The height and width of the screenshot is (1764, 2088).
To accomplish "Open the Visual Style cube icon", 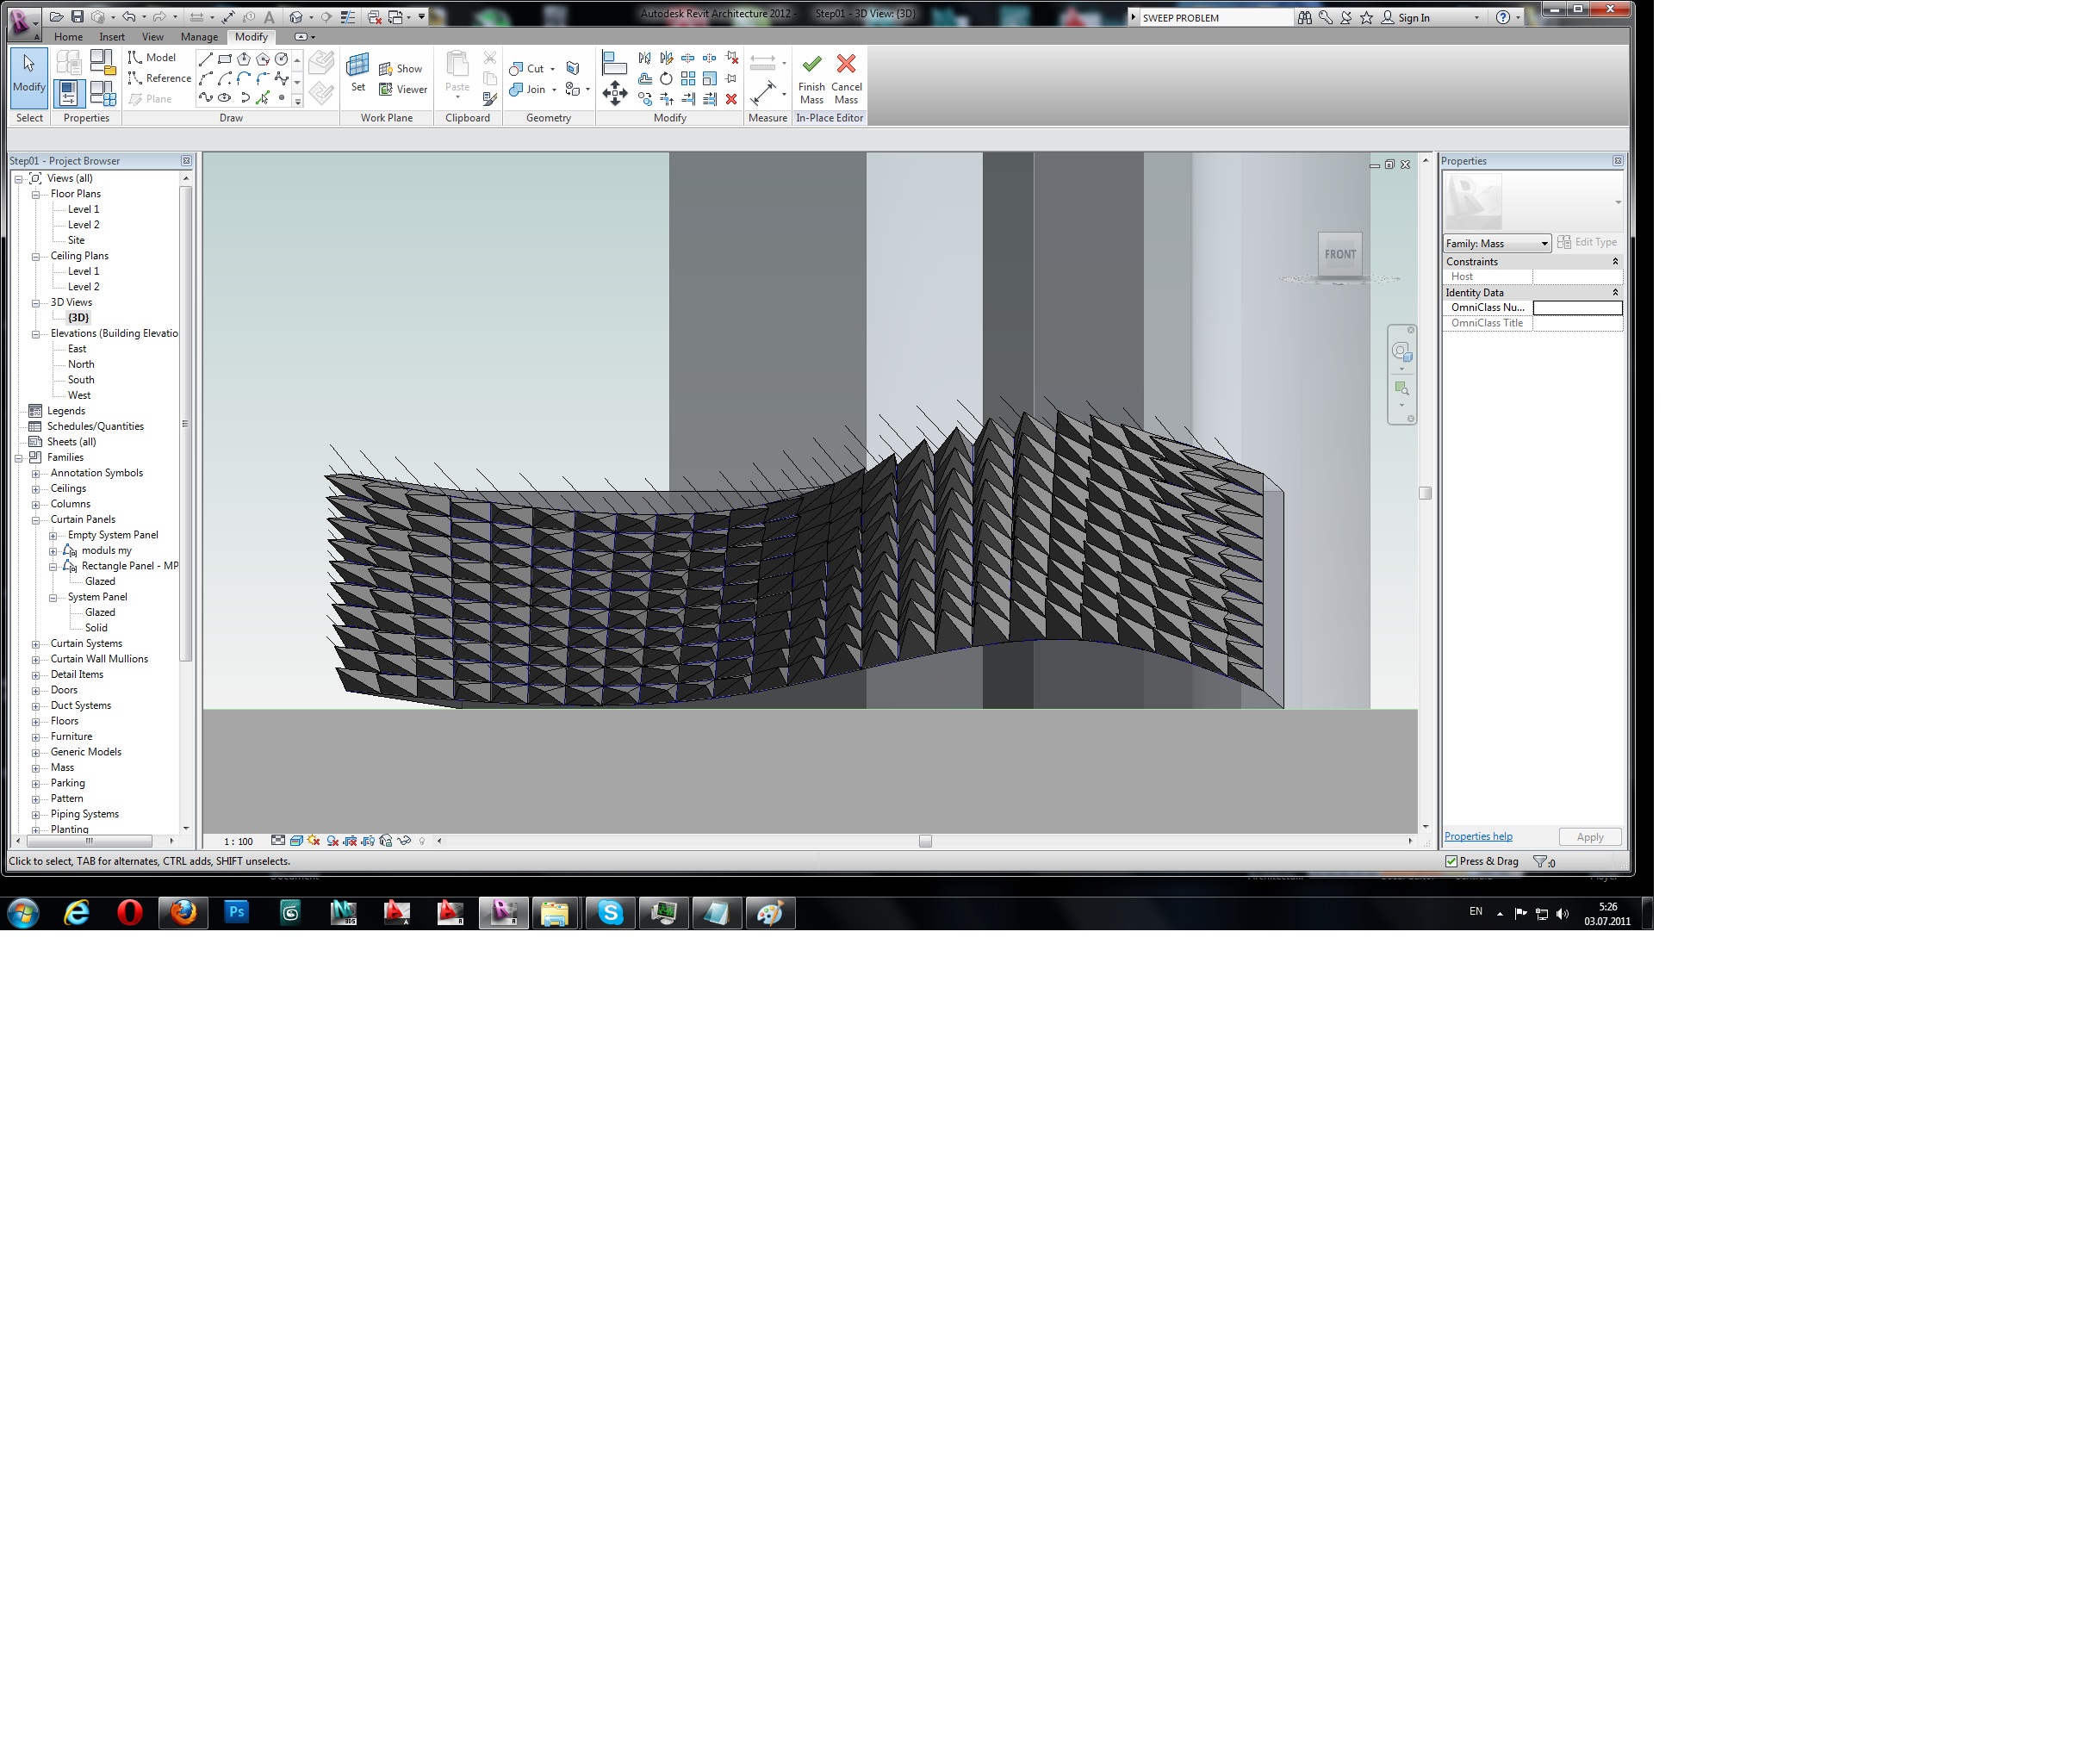I will (296, 841).
